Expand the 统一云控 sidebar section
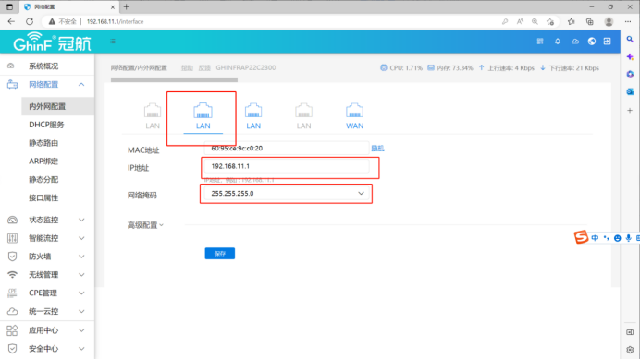 tap(81, 311)
